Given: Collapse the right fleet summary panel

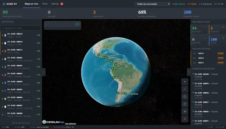Looking at the screenshot, I should tap(189, 72).
